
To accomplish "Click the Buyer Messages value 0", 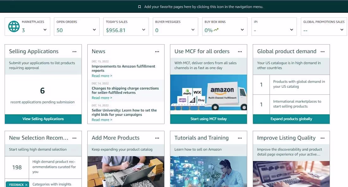I will coord(157,30).
